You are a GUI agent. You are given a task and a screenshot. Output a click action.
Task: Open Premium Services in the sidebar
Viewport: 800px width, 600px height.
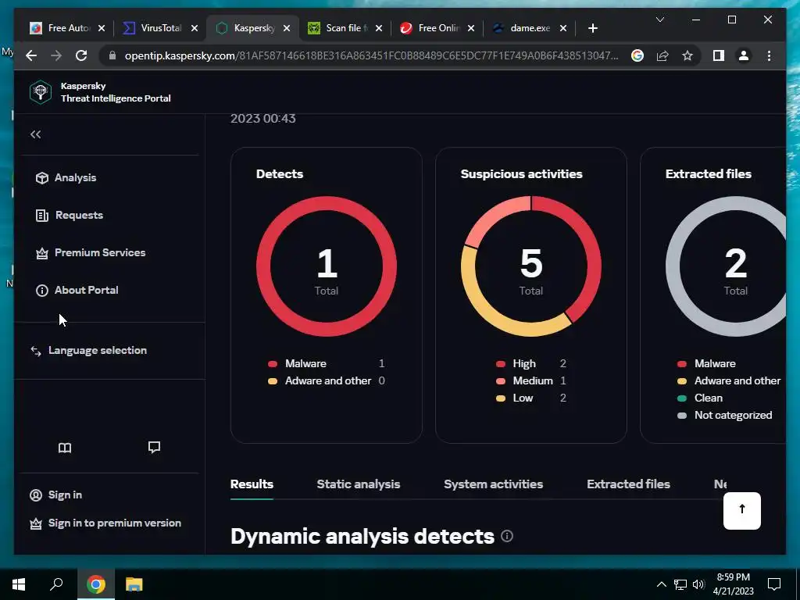click(x=91, y=252)
